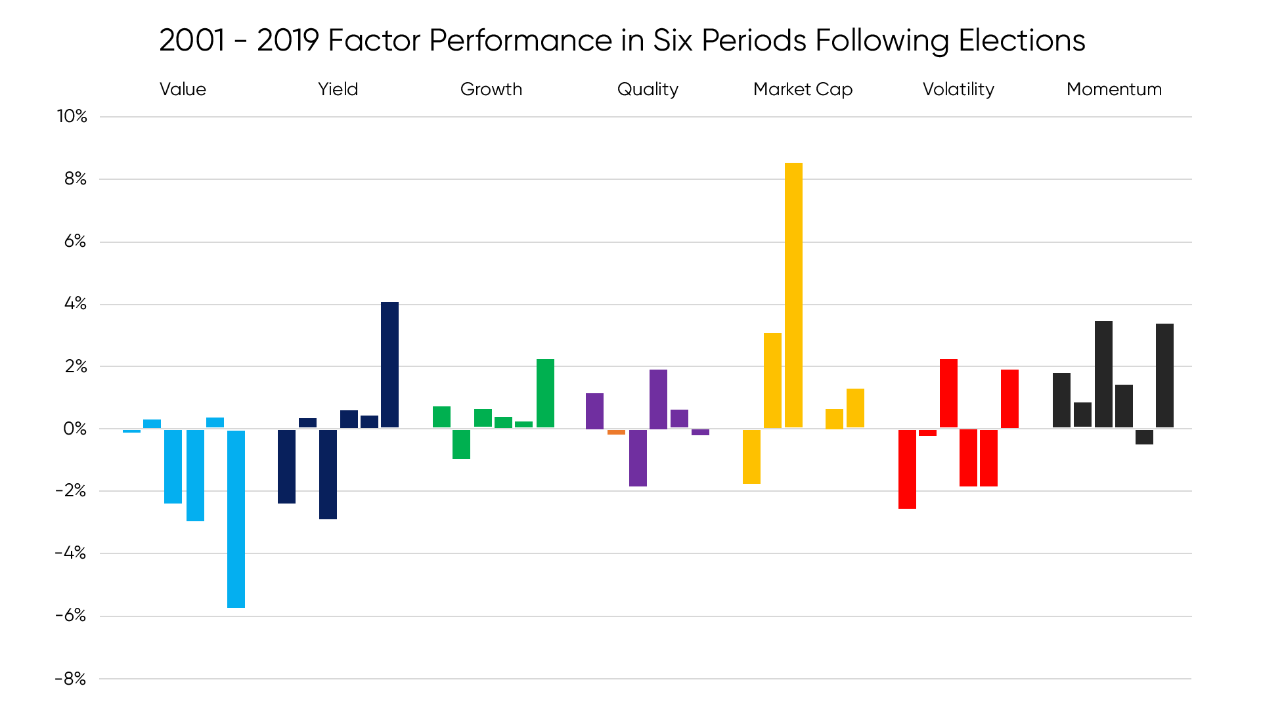Click the Quality category label
The height and width of the screenshot is (709, 1261).
[647, 89]
